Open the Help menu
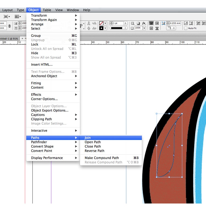The width and height of the screenshot is (206, 213). (87, 10)
